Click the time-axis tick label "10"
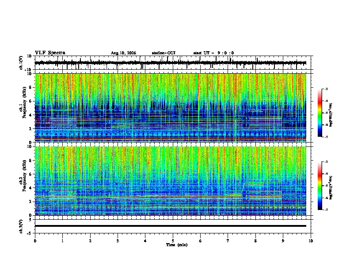 click(311, 241)
